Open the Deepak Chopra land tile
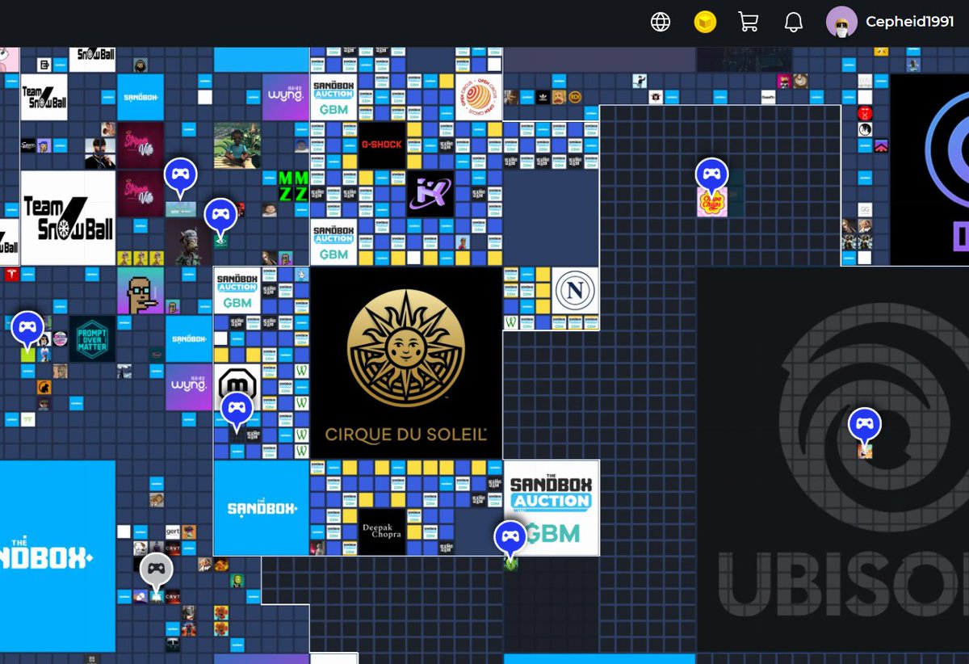 tap(381, 532)
